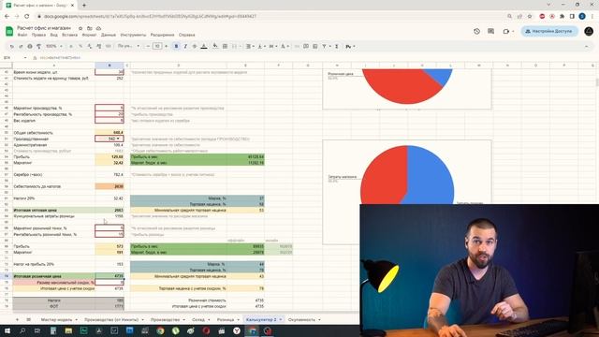Image resolution: width=599 pixels, height=337 pixels.
Task: Open Инструменты menu
Action: 133,35
